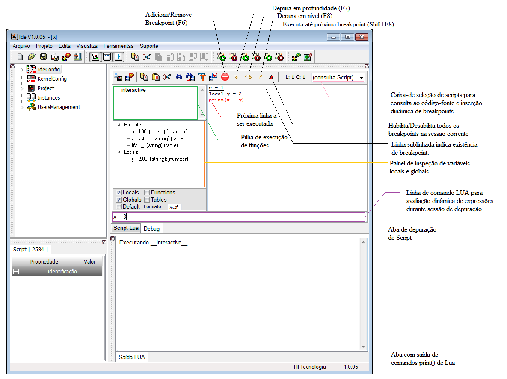The height and width of the screenshot is (379, 507).
Task: Open the Arquivo menu
Action: pyautogui.click(x=21, y=46)
